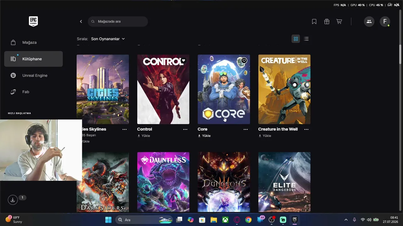
Task: Open File Explorer from the taskbar
Action: (214, 220)
